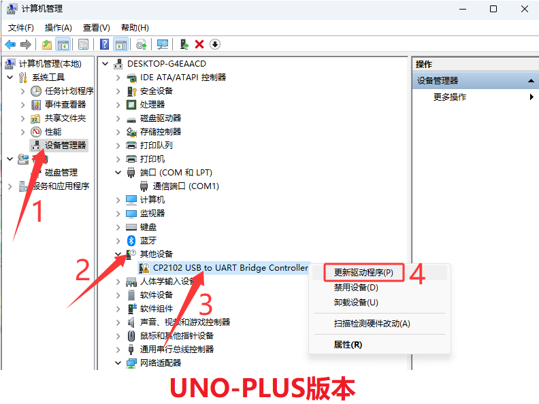Click the monitor icon beside 监视器
The image size is (539, 404).
[x=131, y=214]
